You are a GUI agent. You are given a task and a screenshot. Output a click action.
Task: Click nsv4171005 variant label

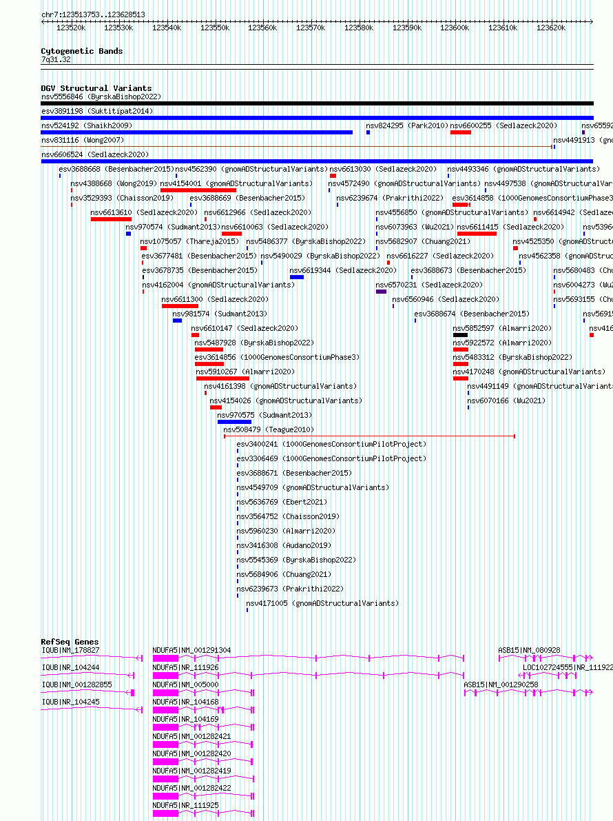[x=323, y=604]
